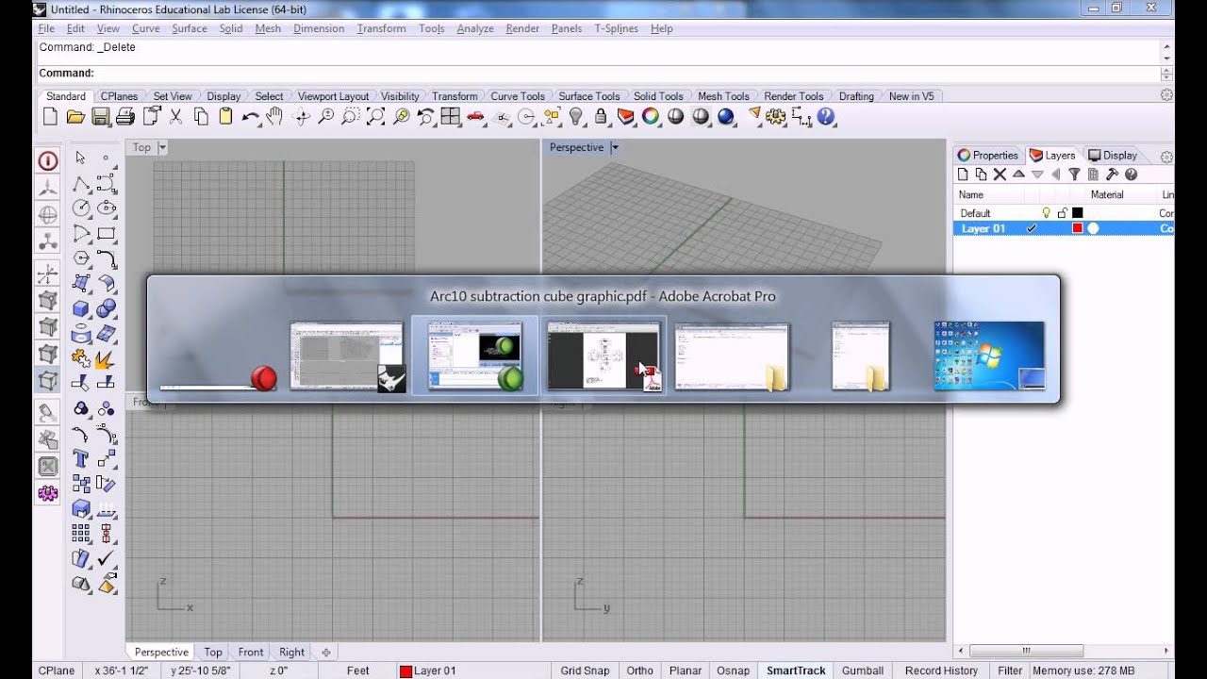This screenshot has height=679, width=1207.
Task: Open the Layers panel gear options menu
Action: (x=1166, y=157)
